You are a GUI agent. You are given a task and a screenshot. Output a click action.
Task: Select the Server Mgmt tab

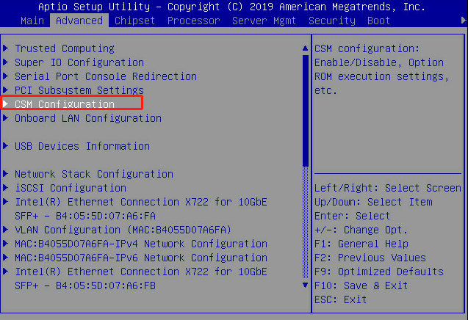264,21
